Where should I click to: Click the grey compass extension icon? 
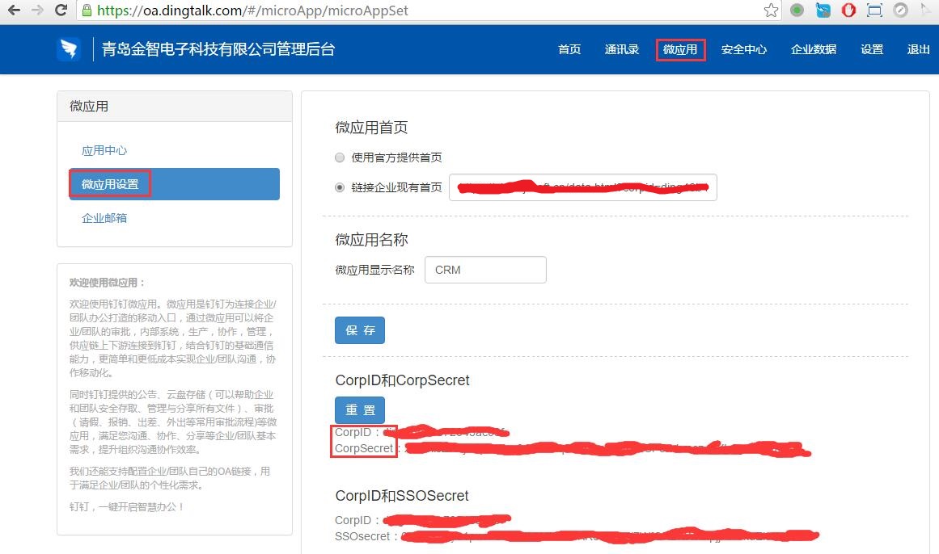point(900,10)
